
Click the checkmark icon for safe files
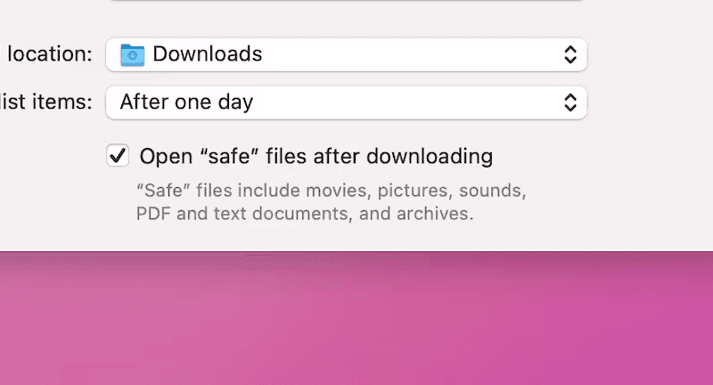point(118,155)
